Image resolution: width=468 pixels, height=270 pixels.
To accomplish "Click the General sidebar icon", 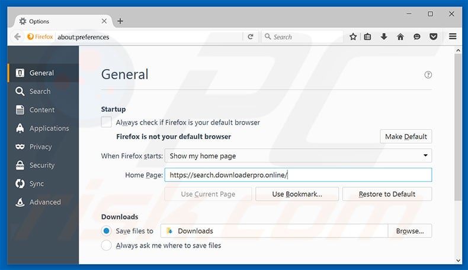I will coord(20,73).
